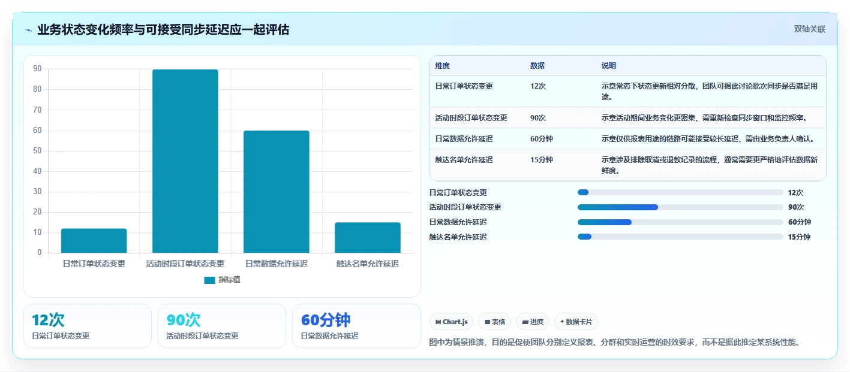Click the 15分钟 value beside the progress bar
The height and width of the screenshot is (372, 850).
pos(799,237)
